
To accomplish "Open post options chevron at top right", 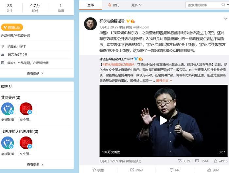I will pyautogui.click(x=226, y=19).
